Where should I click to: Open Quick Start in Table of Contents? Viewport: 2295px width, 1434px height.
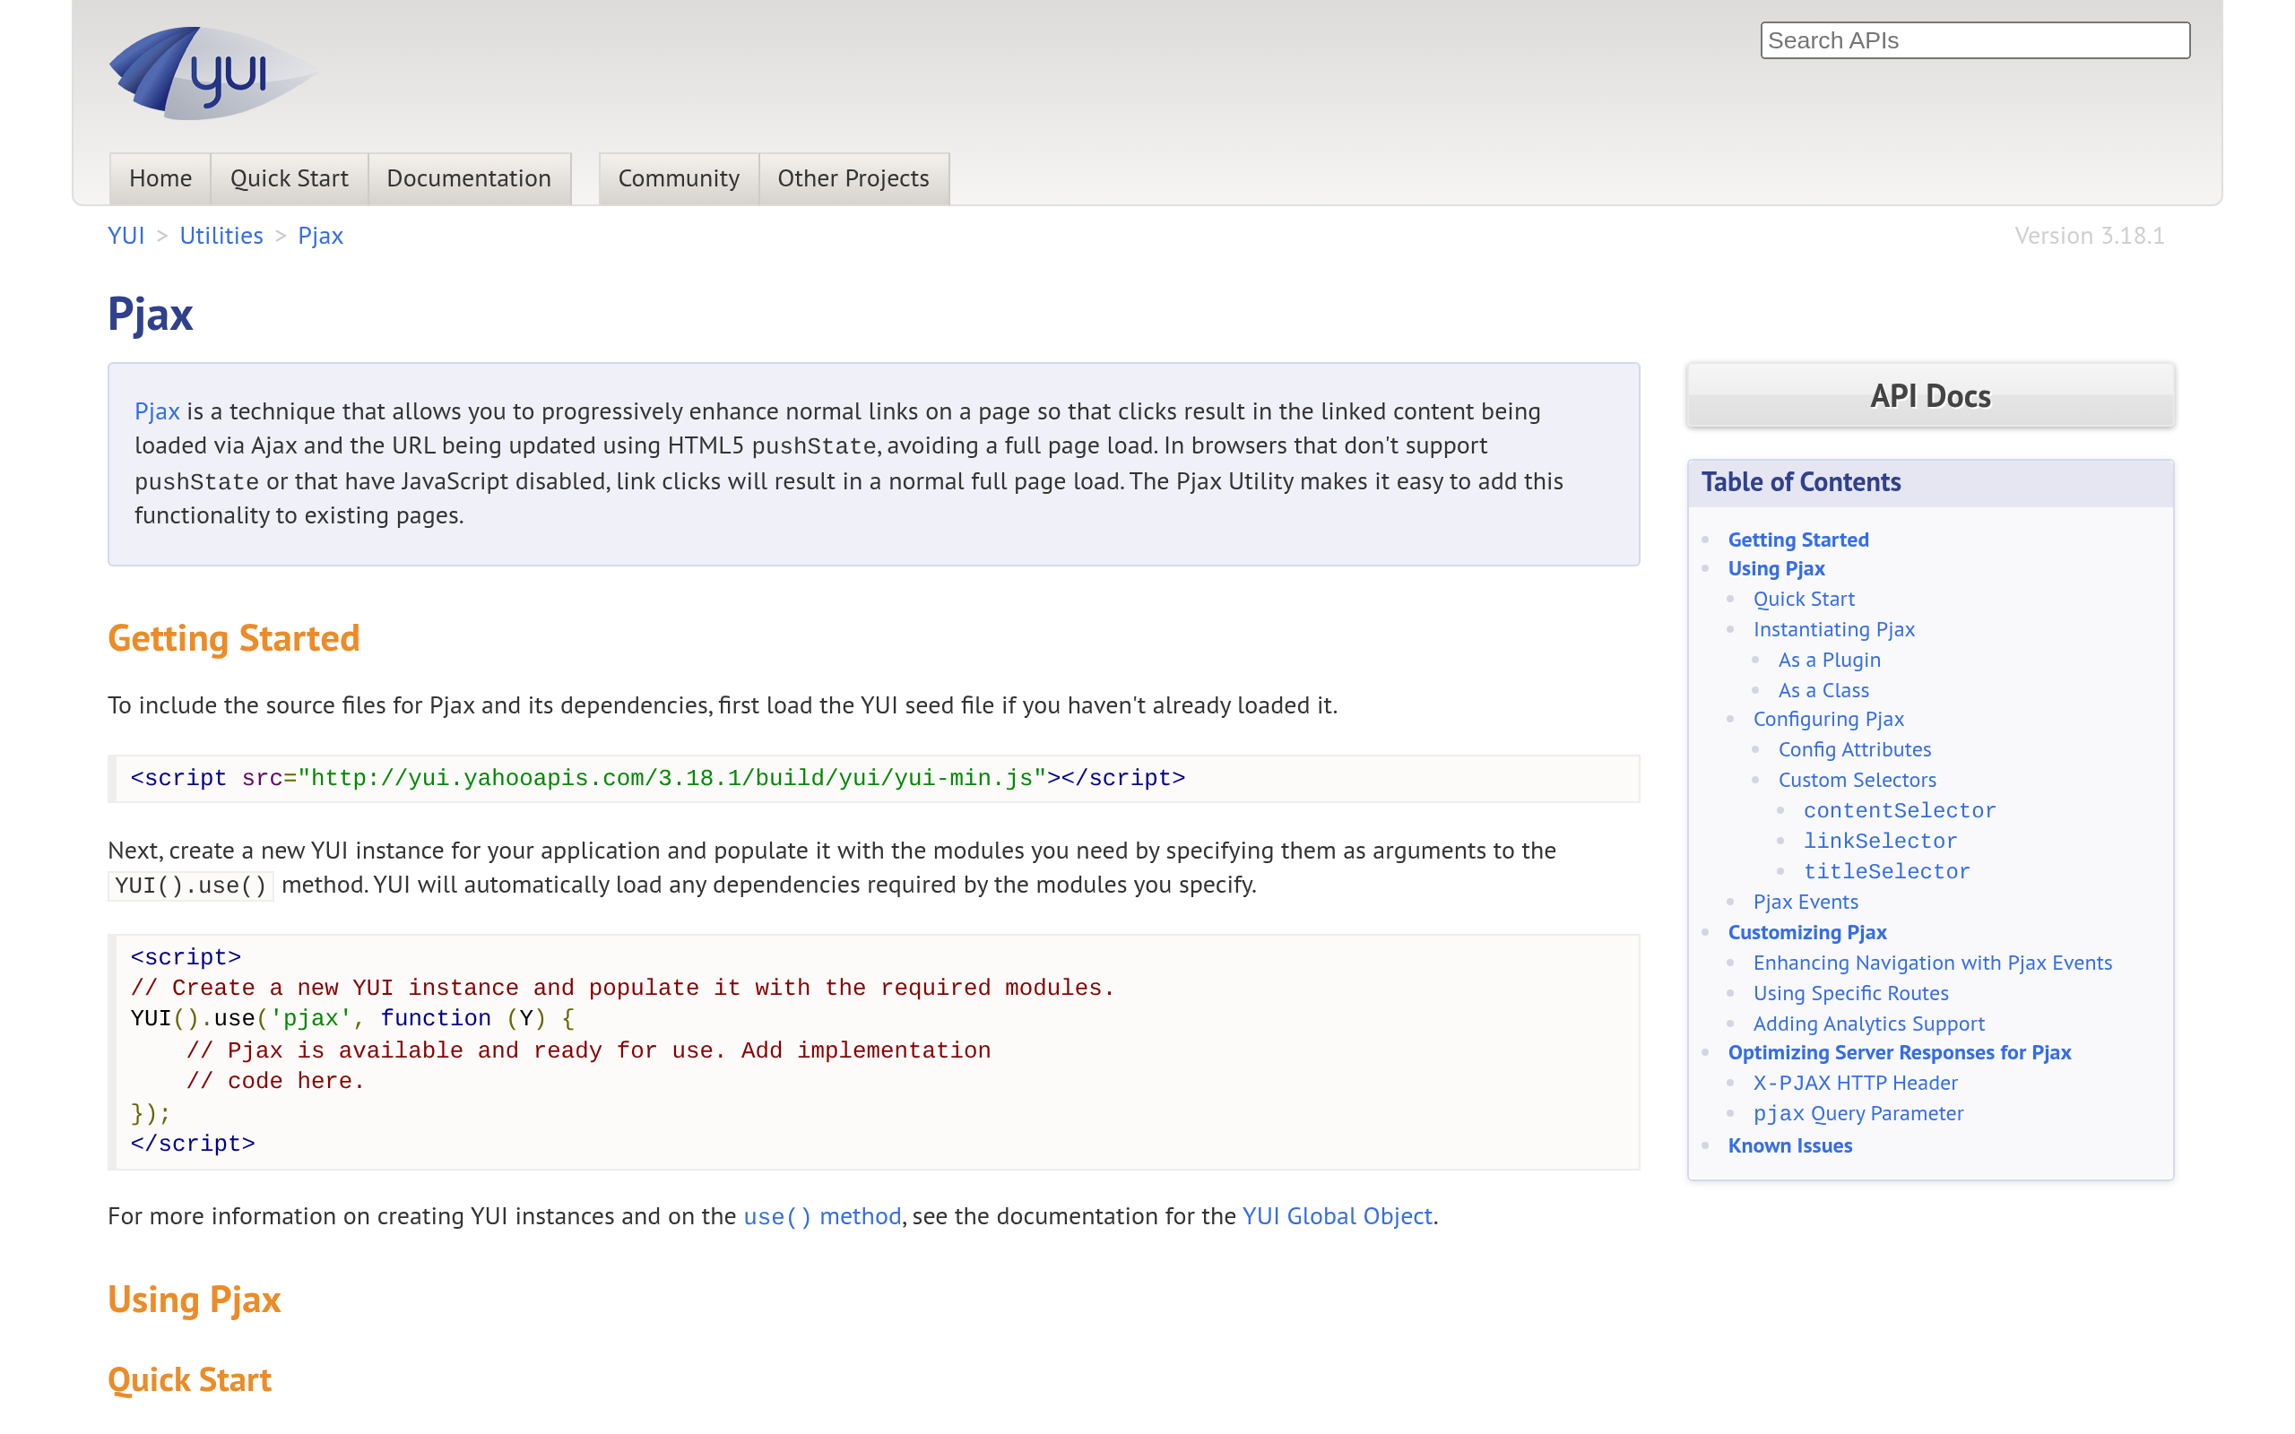1804,599
